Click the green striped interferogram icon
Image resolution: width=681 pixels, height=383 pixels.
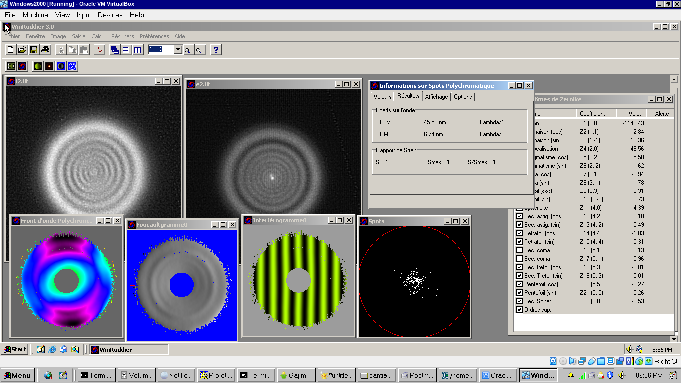click(38, 66)
